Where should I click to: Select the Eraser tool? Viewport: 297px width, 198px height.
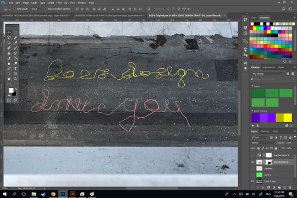click(x=9, y=58)
